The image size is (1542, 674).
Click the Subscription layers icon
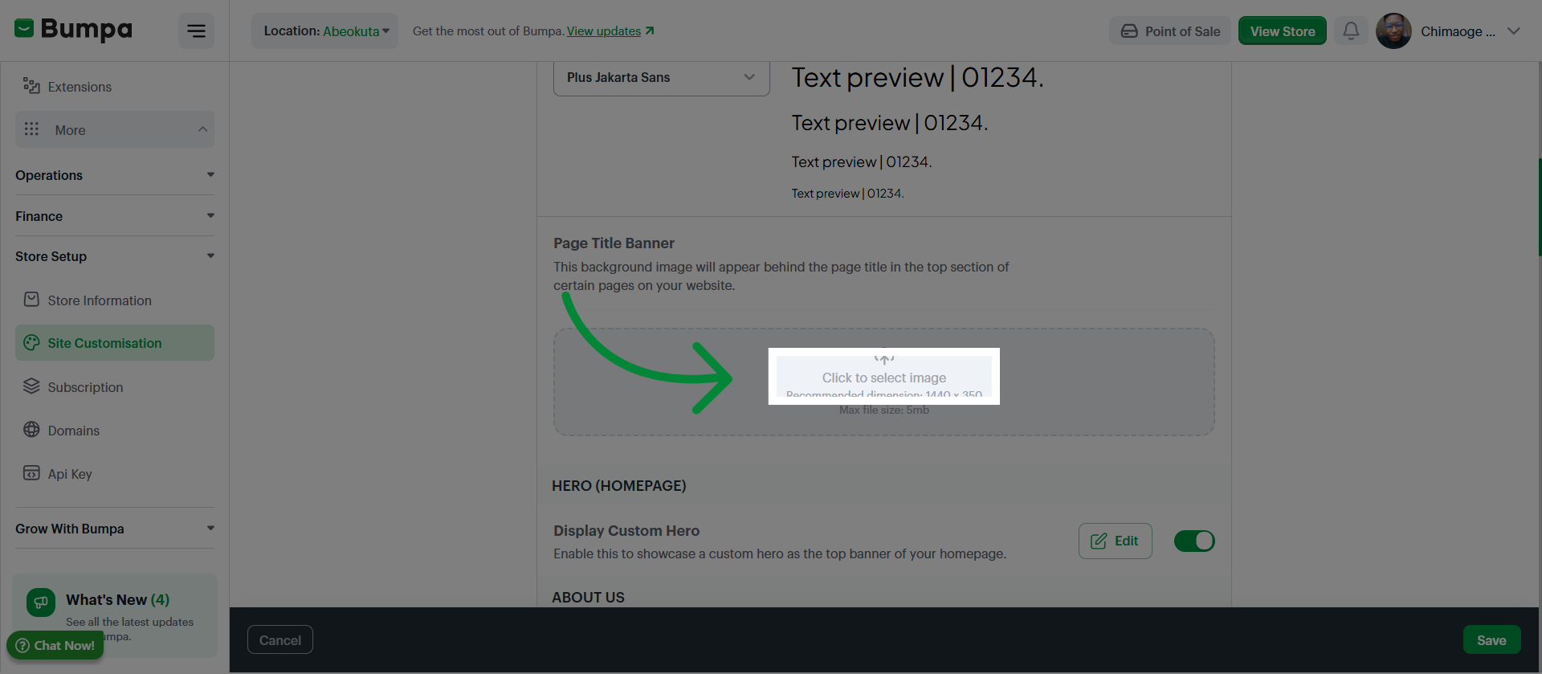[31, 386]
